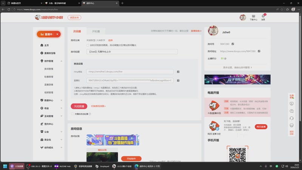Open the help question-mark in floating sidebar
The width and height of the screenshot is (302, 170).
click(x=291, y=111)
